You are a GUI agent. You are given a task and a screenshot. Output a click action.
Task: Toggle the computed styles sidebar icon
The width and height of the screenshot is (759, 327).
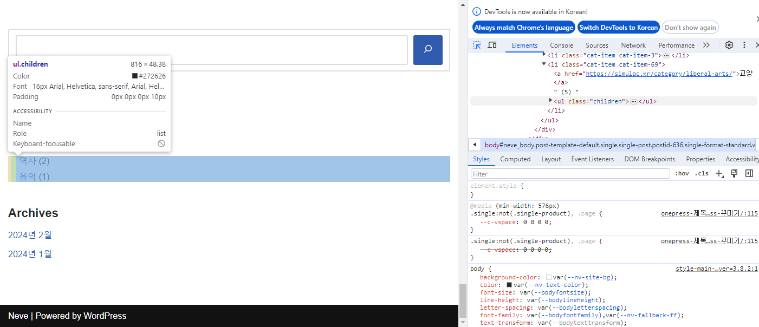tap(749, 173)
